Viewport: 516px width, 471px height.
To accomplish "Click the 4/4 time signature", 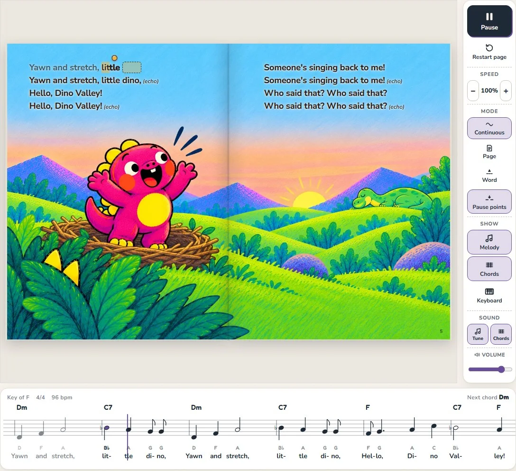I will click(x=40, y=397).
